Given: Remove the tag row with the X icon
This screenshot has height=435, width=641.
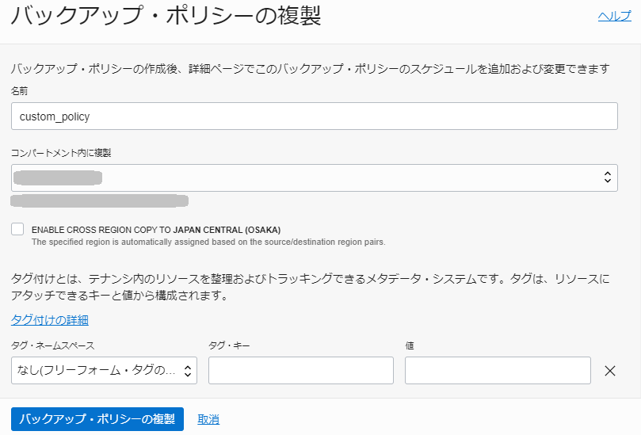Looking at the screenshot, I should coord(610,370).
